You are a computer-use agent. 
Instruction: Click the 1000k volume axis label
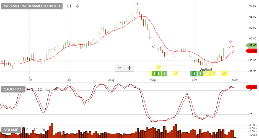tap(253, 135)
